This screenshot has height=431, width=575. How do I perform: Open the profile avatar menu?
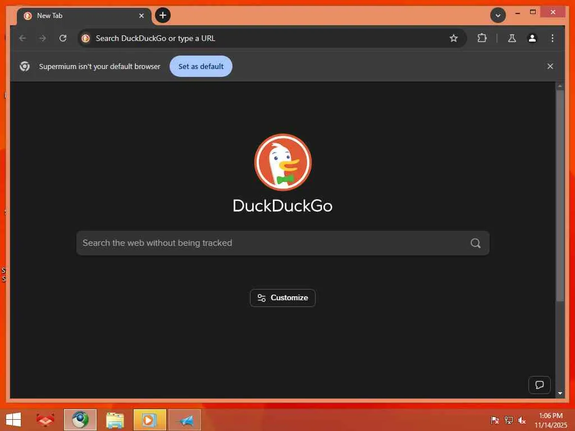[532, 38]
